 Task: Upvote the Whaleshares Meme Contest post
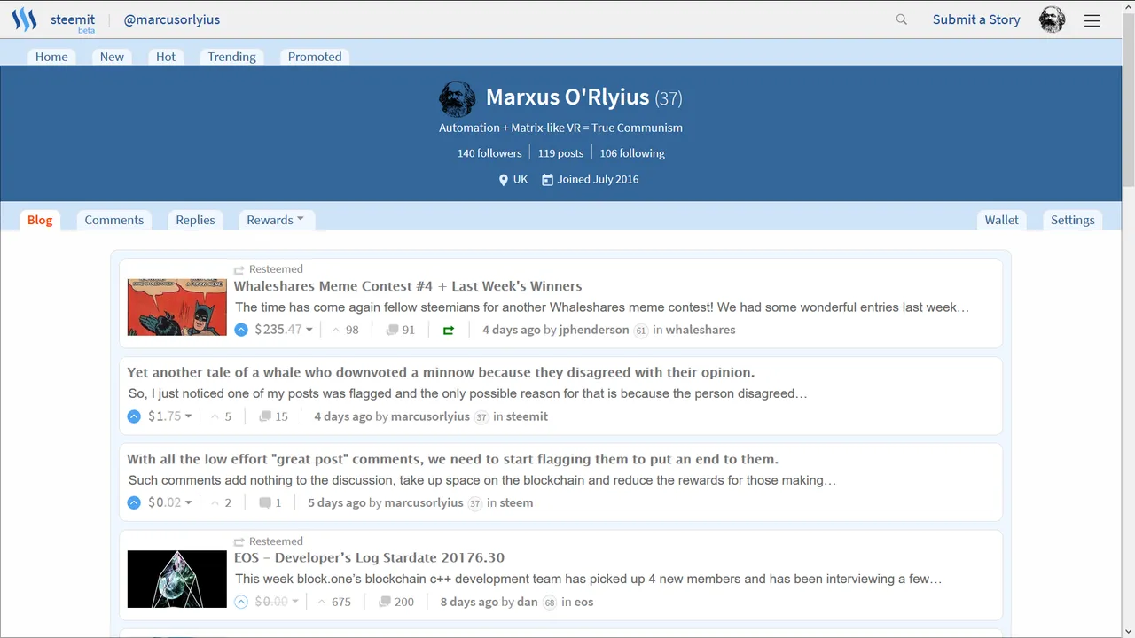tap(241, 330)
